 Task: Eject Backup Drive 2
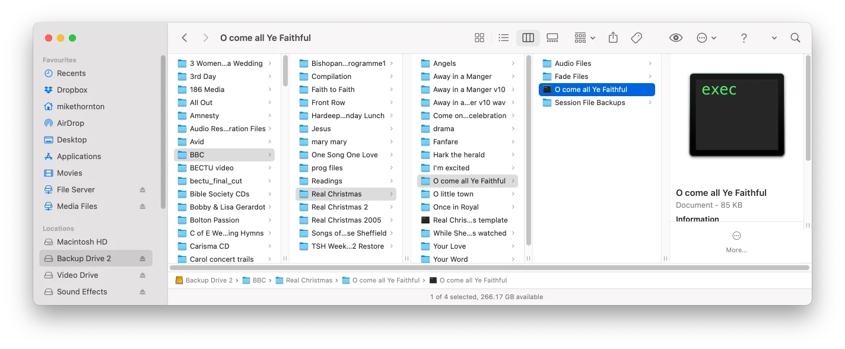(x=142, y=259)
